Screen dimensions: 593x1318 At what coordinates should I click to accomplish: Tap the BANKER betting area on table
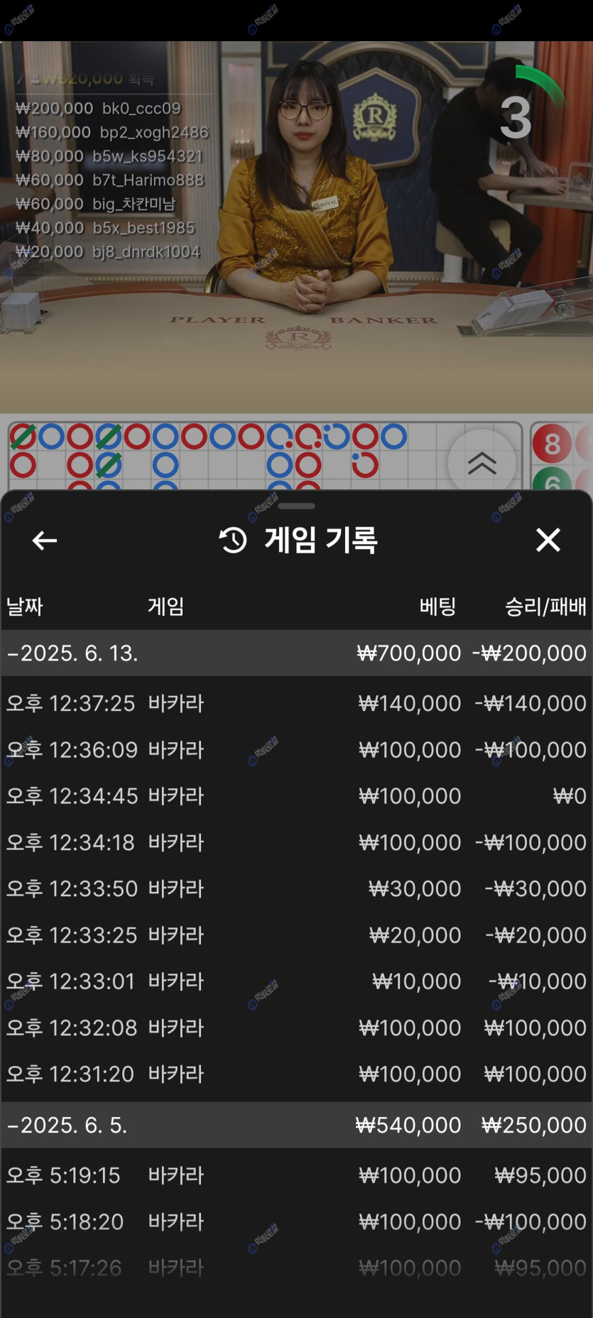coord(383,320)
